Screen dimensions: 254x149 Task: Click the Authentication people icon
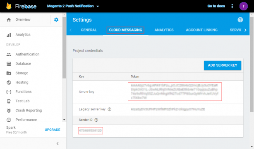[9, 54]
